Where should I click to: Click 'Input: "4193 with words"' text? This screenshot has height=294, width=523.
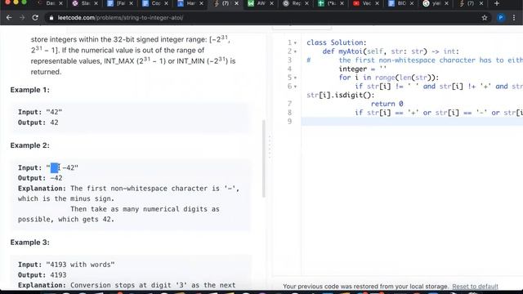tap(66, 265)
